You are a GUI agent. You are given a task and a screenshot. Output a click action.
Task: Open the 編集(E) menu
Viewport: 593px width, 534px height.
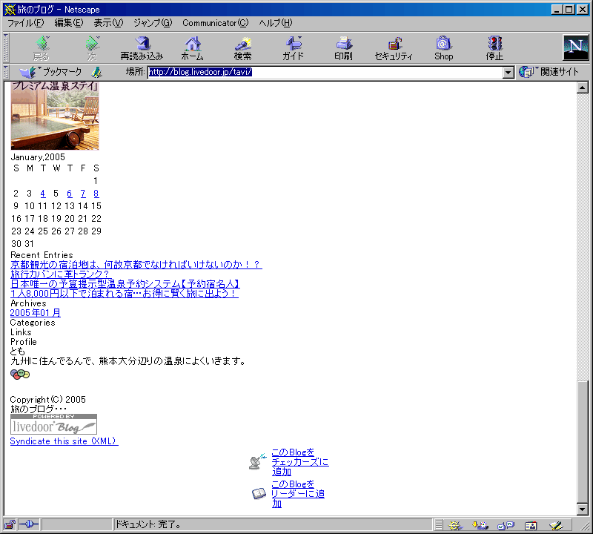click(x=69, y=23)
